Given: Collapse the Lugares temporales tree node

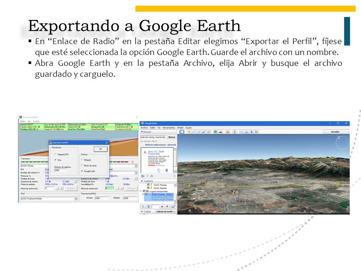Looking at the screenshot, I should (x=141, y=191).
